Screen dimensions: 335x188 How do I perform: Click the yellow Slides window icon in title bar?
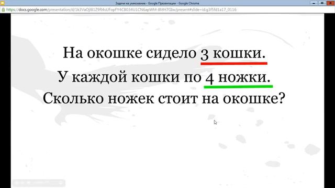pos(2,3)
